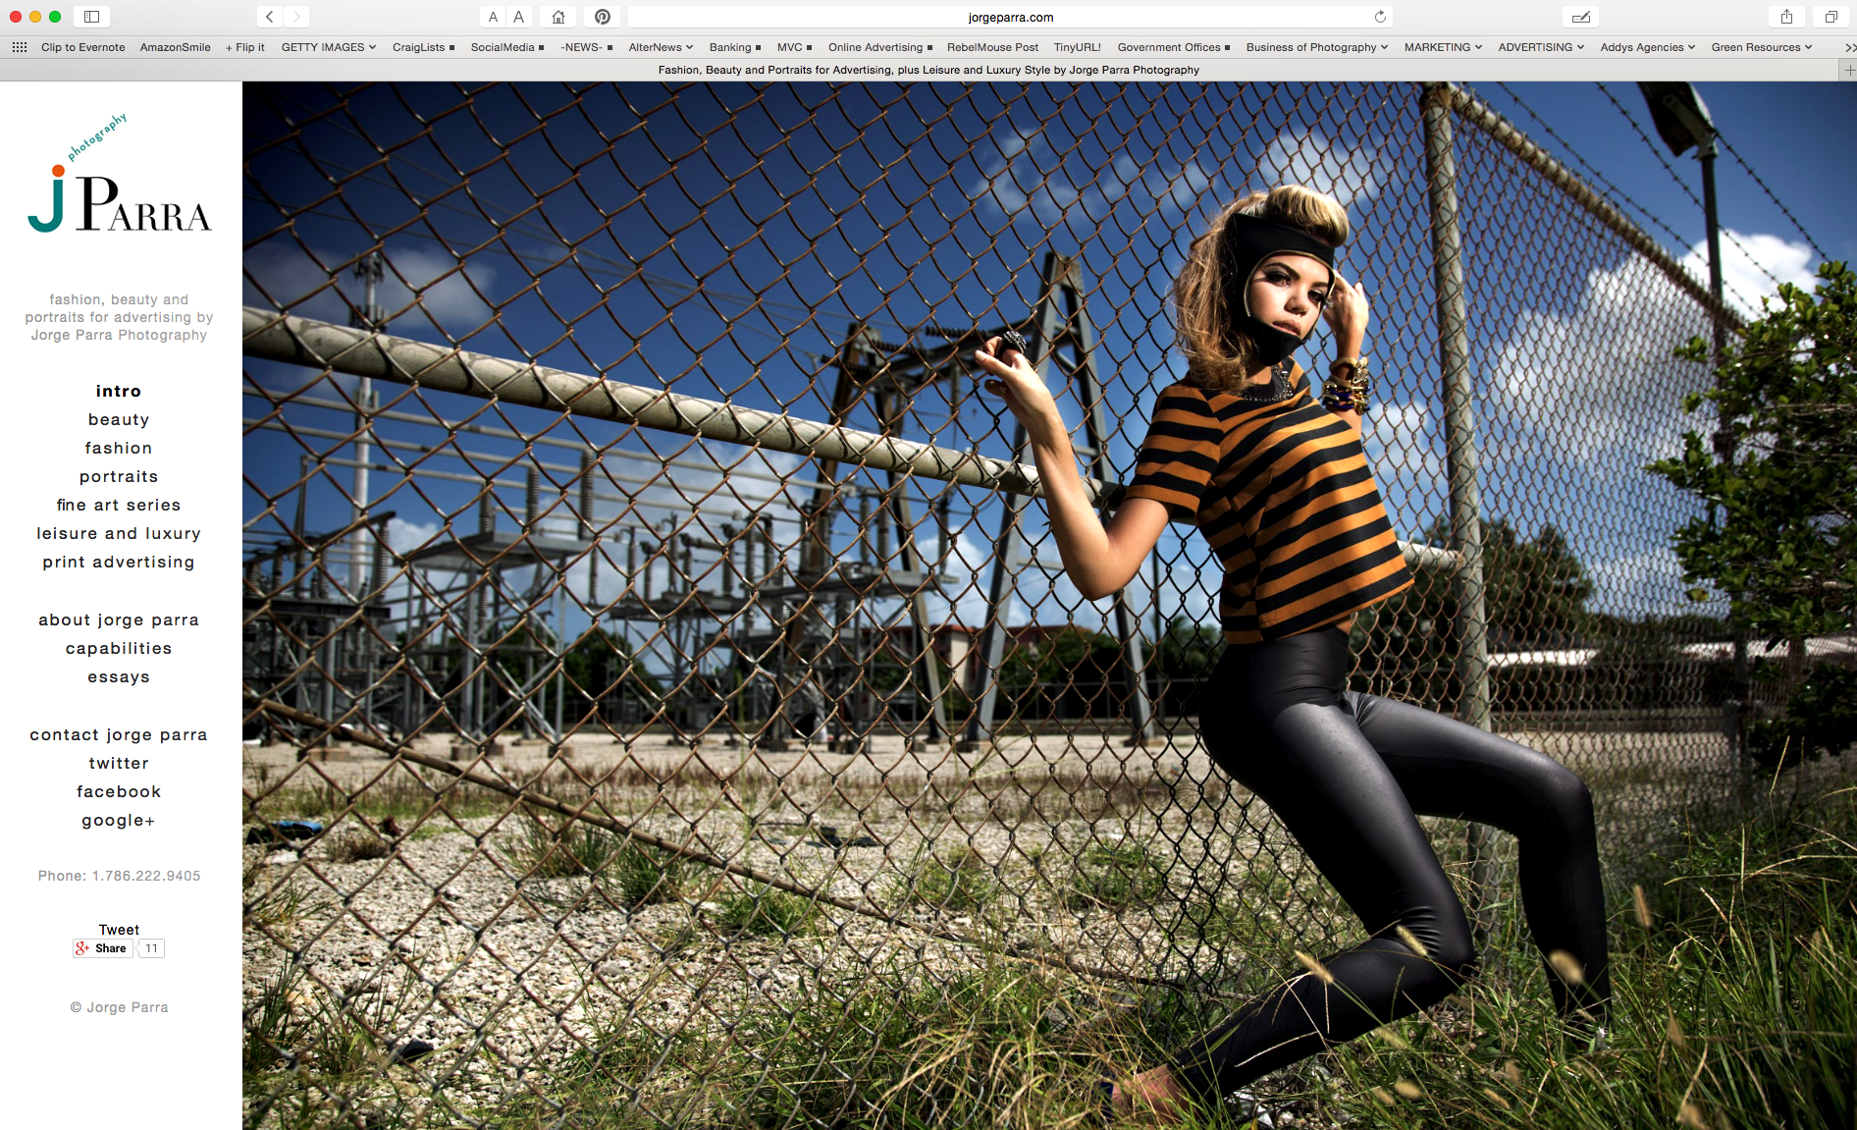
Task: Expand the GETTY IMAGES bookmarks folder
Action: 328,47
